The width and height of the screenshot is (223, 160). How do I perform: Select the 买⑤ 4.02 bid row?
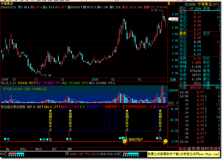click(x=199, y=54)
